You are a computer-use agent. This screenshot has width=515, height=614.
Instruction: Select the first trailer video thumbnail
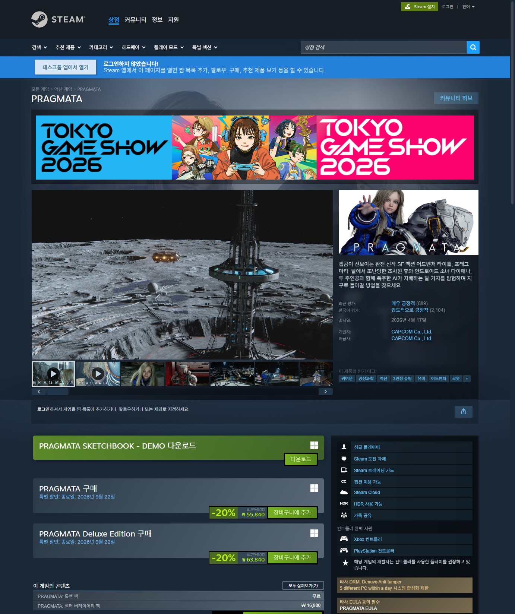tap(53, 374)
